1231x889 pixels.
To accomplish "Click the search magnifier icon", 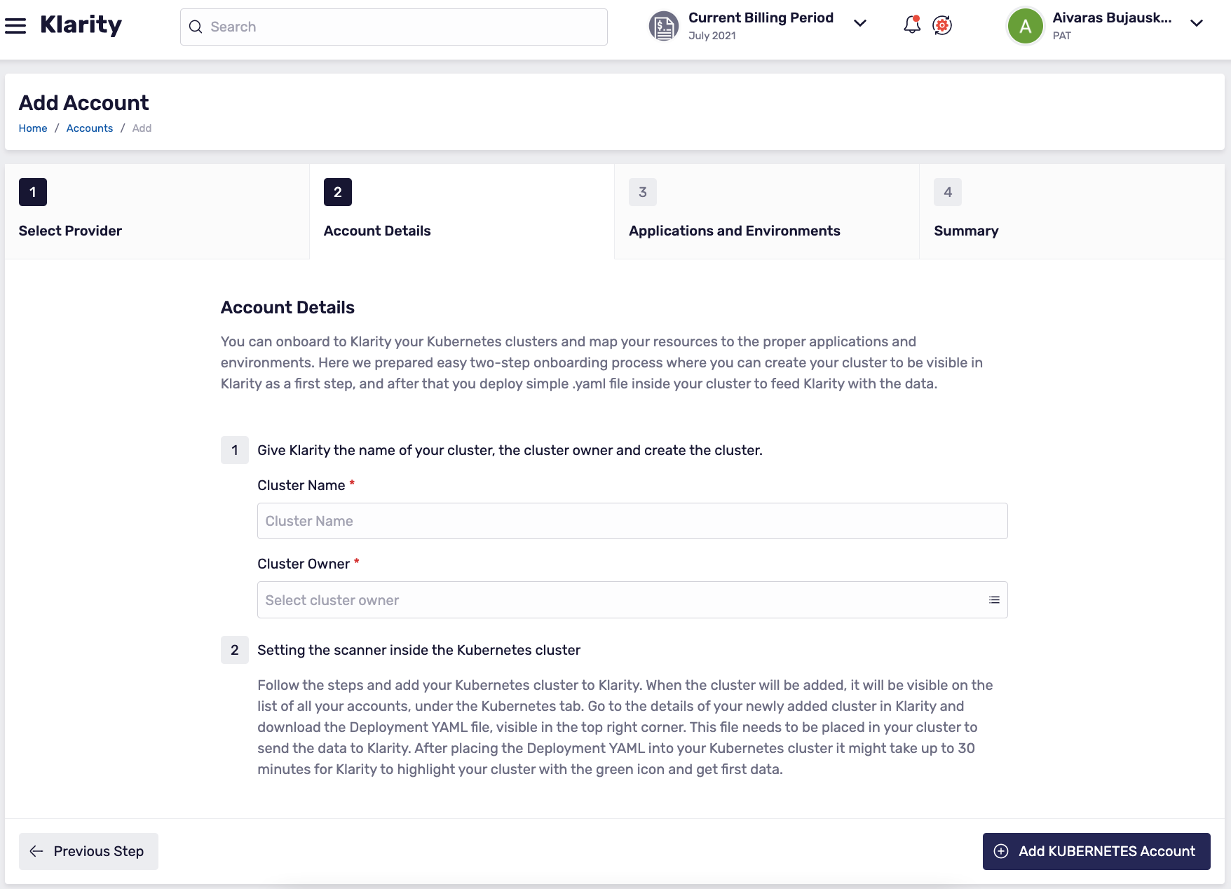I will (196, 27).
